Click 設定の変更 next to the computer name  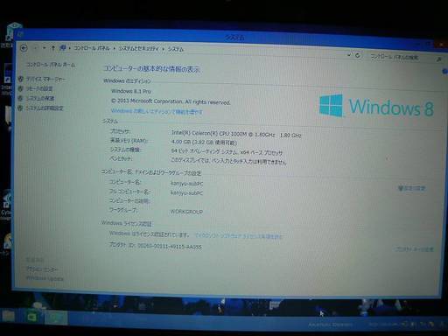click(415, 188)
